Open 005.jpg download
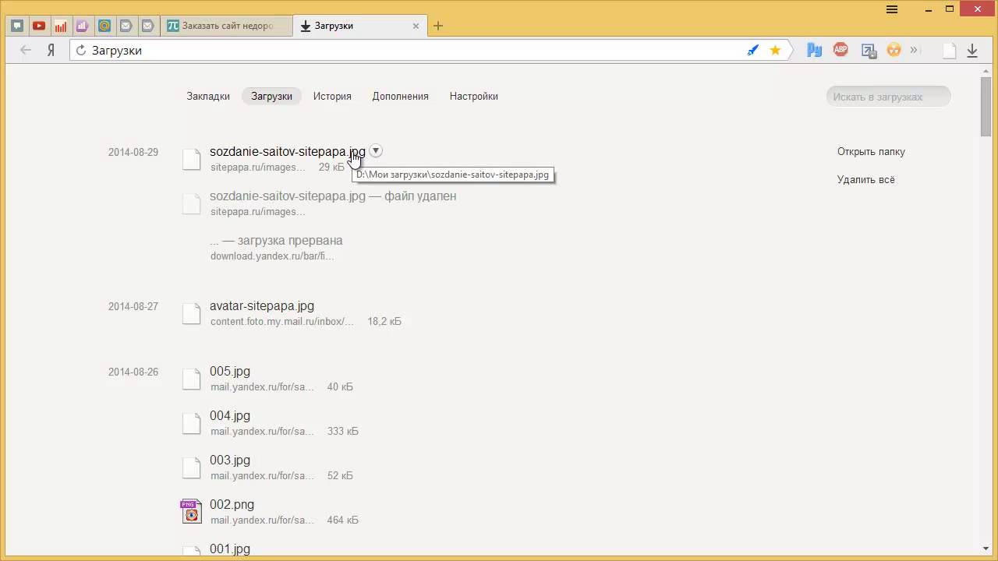Screen dimensions: 998x561 [x=229, y=372]
